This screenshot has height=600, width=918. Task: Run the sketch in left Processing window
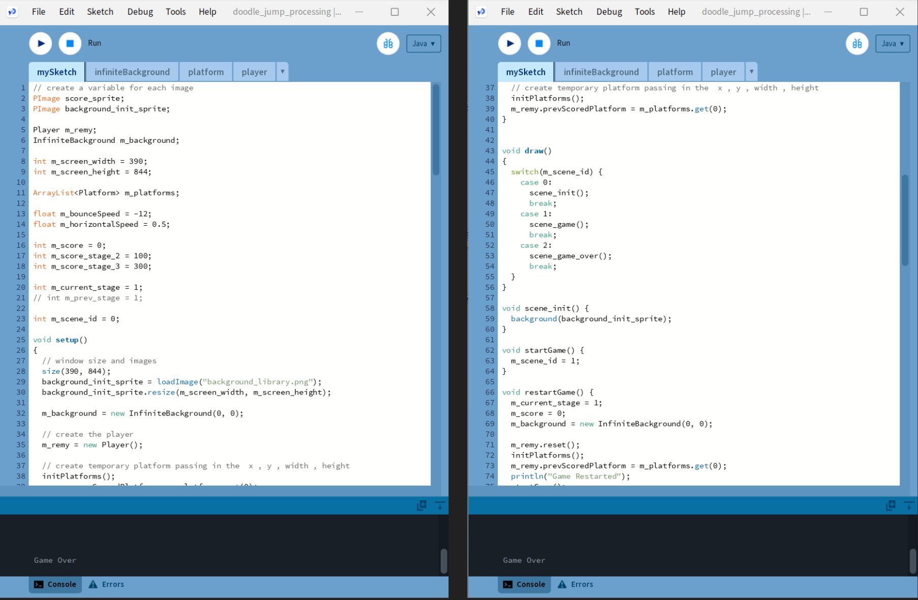point(41,44)
